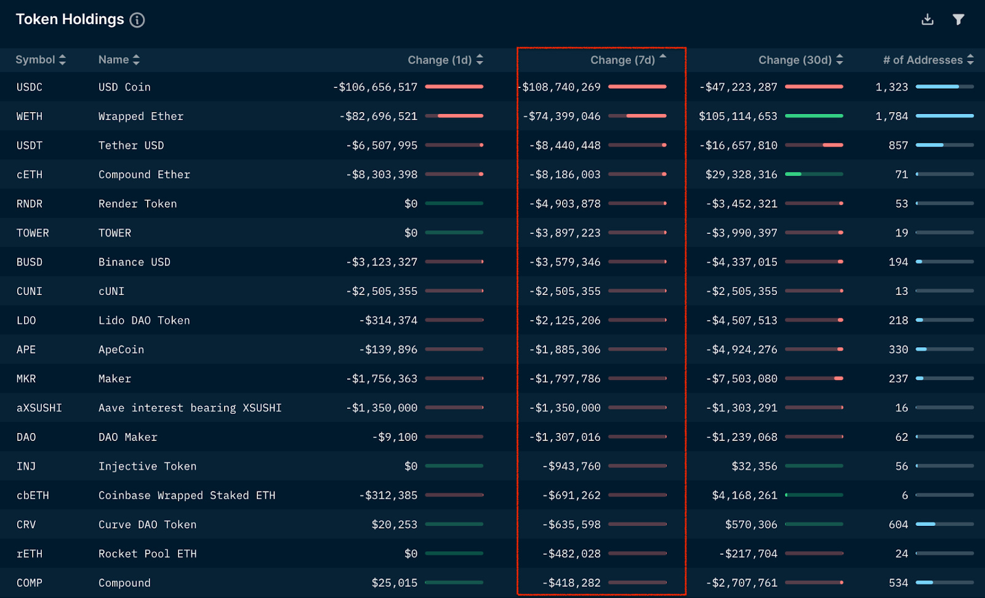Open the table filter icon
The width and height of the screenshot is (985, 598).
[x=959, y=20]
